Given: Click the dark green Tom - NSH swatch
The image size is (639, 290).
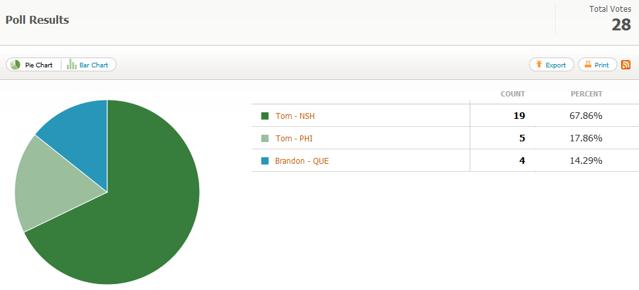Looking at the screenshot, I should (x=265, y=116).
